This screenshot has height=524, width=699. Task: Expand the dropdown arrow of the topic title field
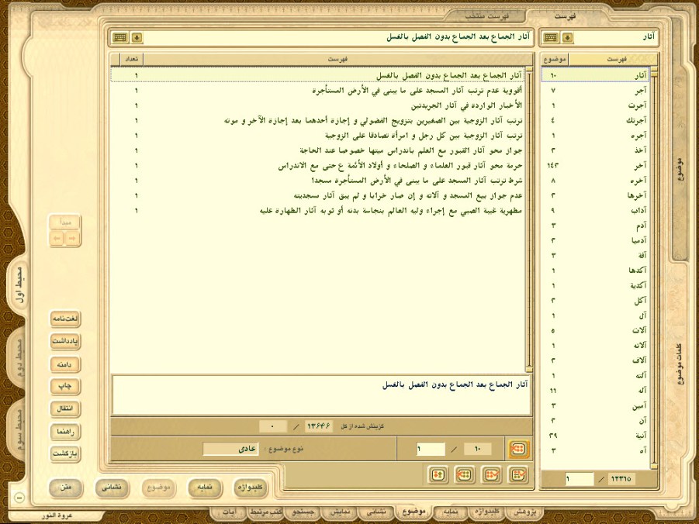[137, 37]
